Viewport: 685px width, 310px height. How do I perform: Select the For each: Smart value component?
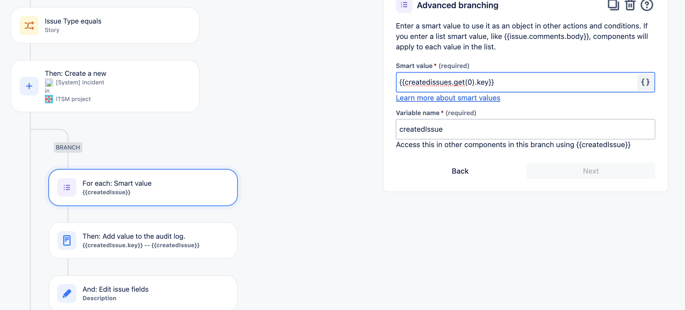coord(143,187)
